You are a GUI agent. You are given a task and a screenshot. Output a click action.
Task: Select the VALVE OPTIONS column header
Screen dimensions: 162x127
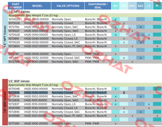[68, 6]
